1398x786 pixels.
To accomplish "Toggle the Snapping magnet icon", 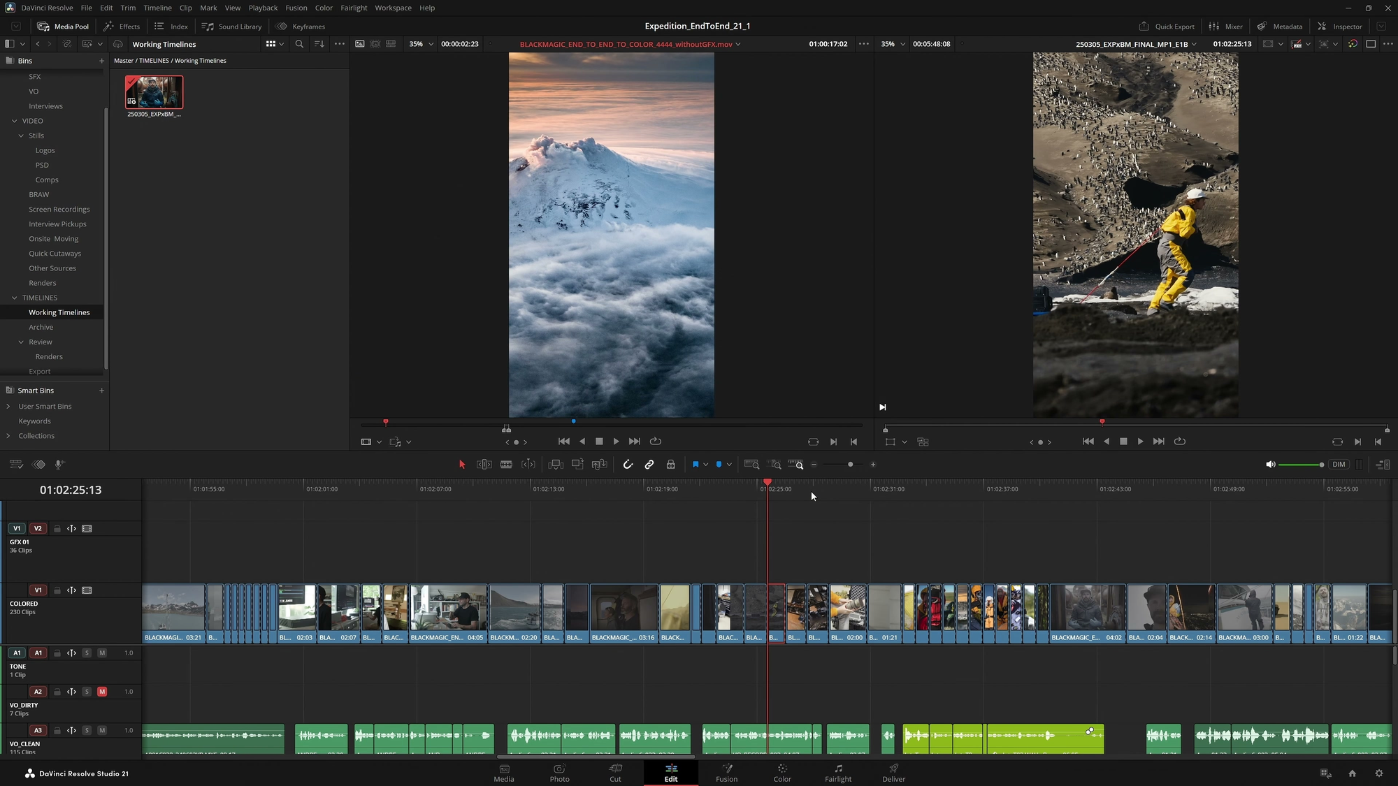I will [628, 465].
